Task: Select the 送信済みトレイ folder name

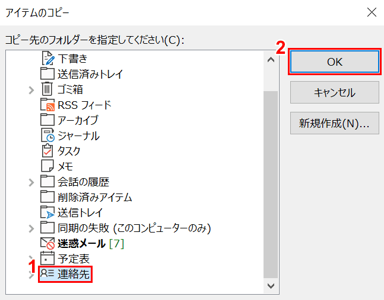Action: pos(90,74)
